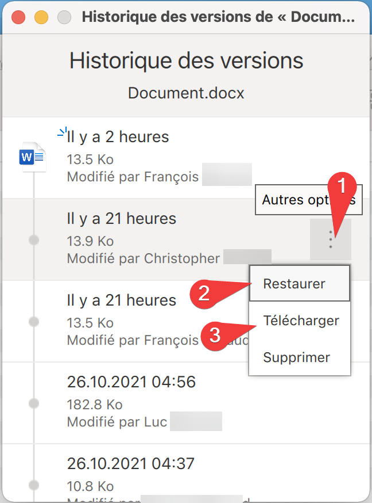Screen dimensions: 372x503
Task: Click the yellow minimize window button
Action: click(41, 17)
